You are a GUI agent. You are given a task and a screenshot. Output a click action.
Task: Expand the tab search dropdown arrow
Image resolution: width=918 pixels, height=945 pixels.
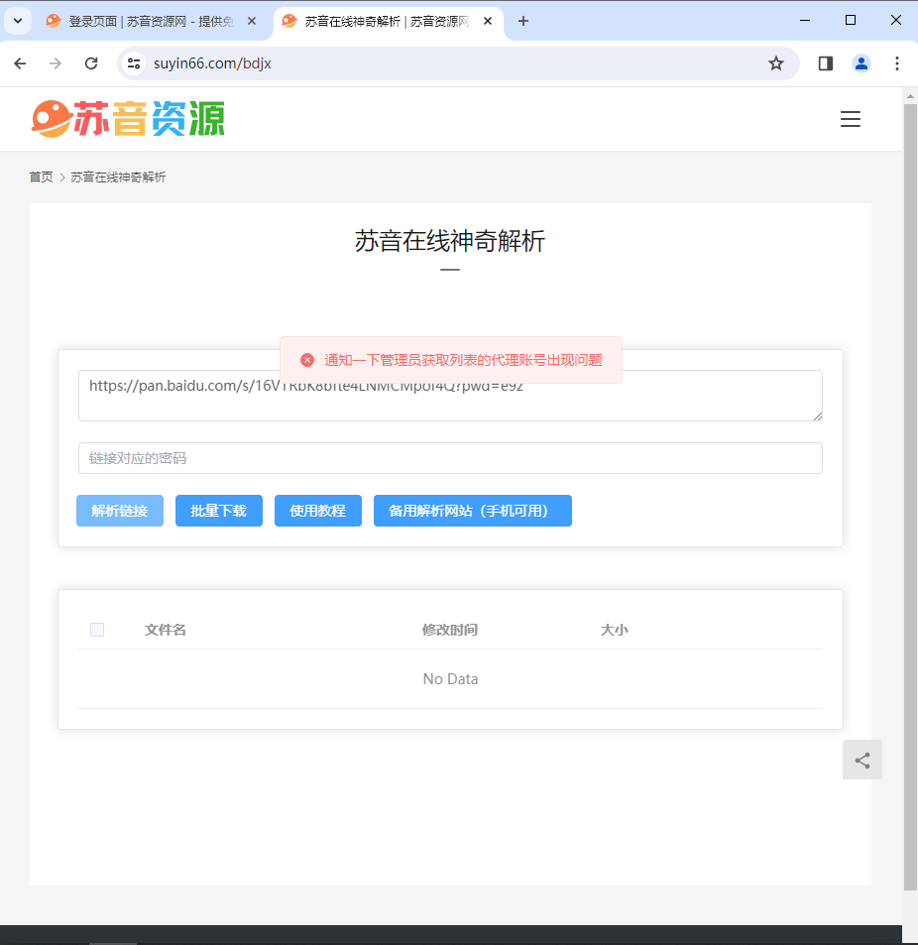point(17,21)
